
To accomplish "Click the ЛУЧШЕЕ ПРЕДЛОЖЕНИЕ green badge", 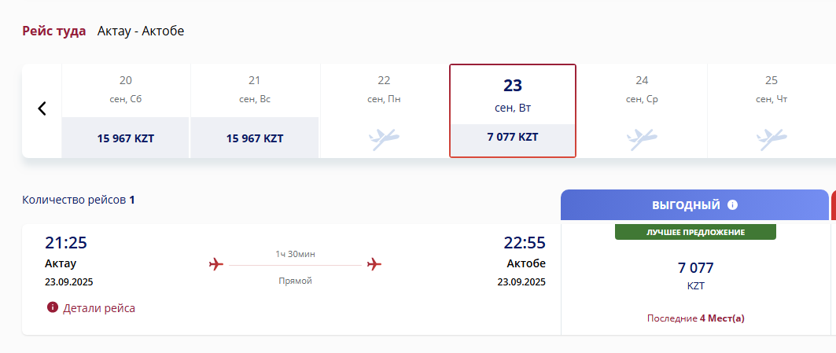I will (696, 232).
